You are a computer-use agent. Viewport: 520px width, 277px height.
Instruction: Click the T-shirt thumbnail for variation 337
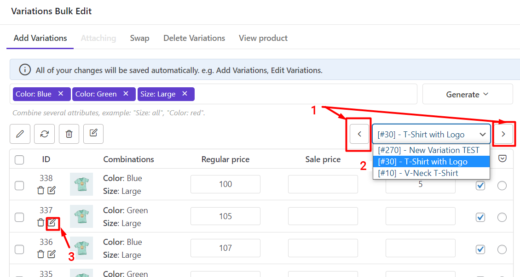(x=81, y=216)
